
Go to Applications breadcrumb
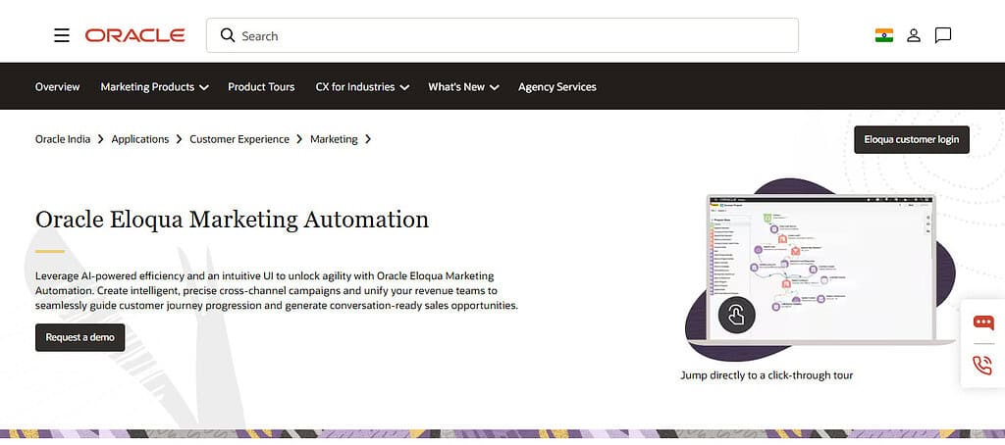(x=139, y=139)
